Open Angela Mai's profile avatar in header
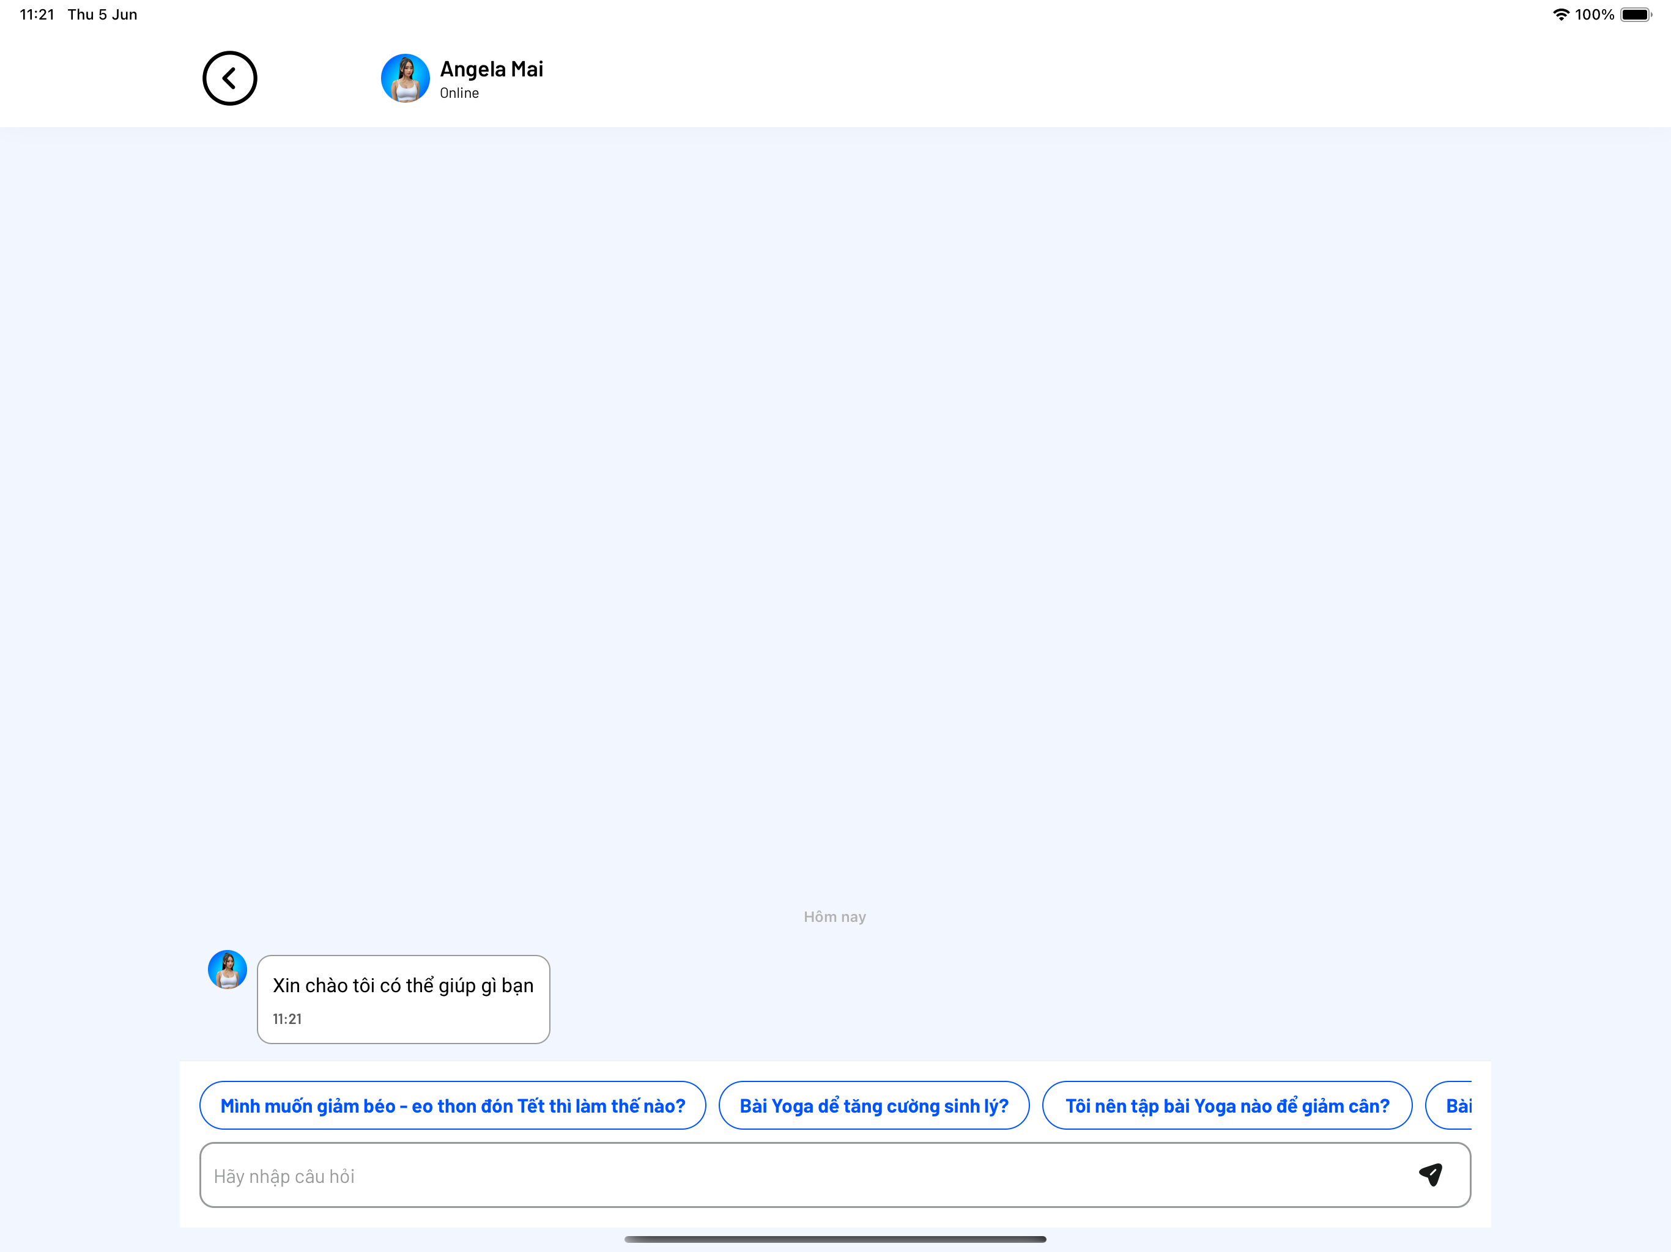 (405, 78)
